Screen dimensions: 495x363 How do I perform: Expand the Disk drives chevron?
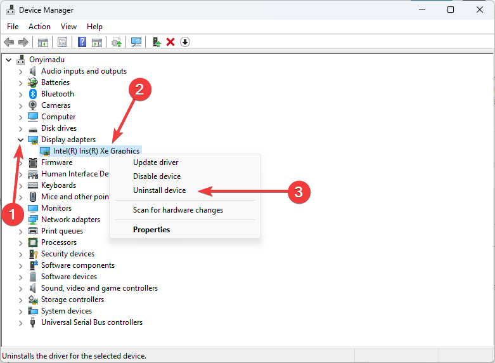click(20, 129)
